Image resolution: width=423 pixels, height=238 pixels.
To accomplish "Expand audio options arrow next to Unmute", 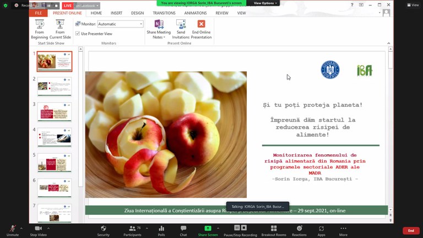I will click(x=21, y=227).
